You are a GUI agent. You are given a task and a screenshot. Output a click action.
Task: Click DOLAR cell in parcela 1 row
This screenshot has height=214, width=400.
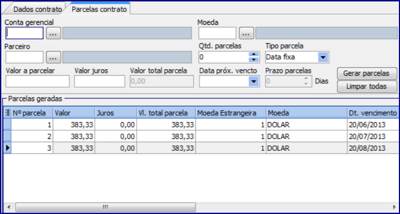coord(307,125)
